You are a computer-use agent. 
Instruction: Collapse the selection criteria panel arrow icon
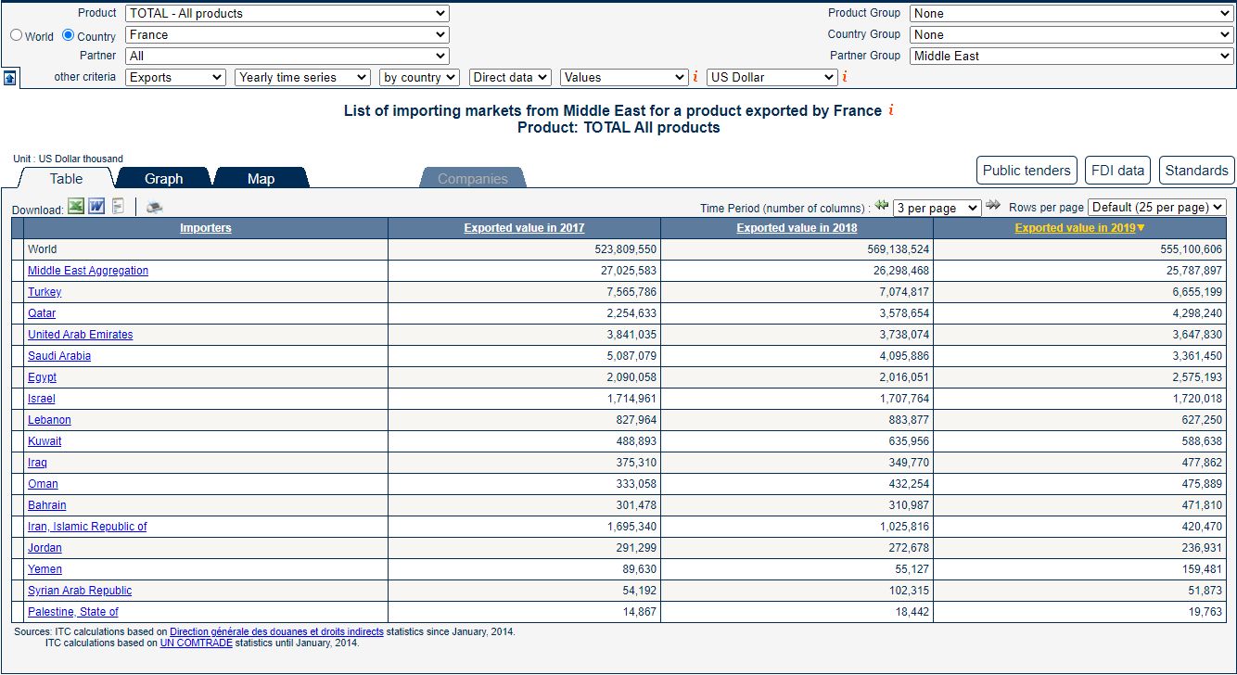(x=9, y=78)
